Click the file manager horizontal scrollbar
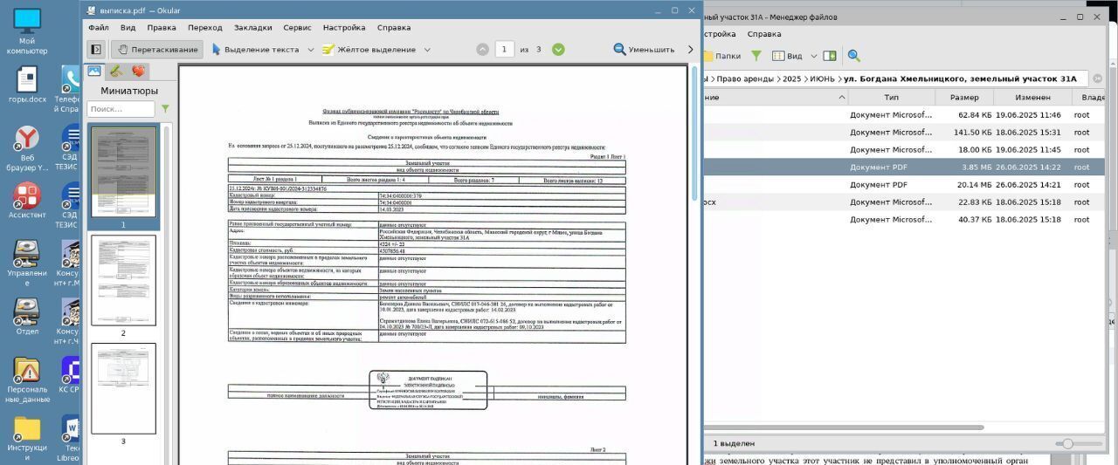This screenshot has height=465, width=1118. coord(844,427)
